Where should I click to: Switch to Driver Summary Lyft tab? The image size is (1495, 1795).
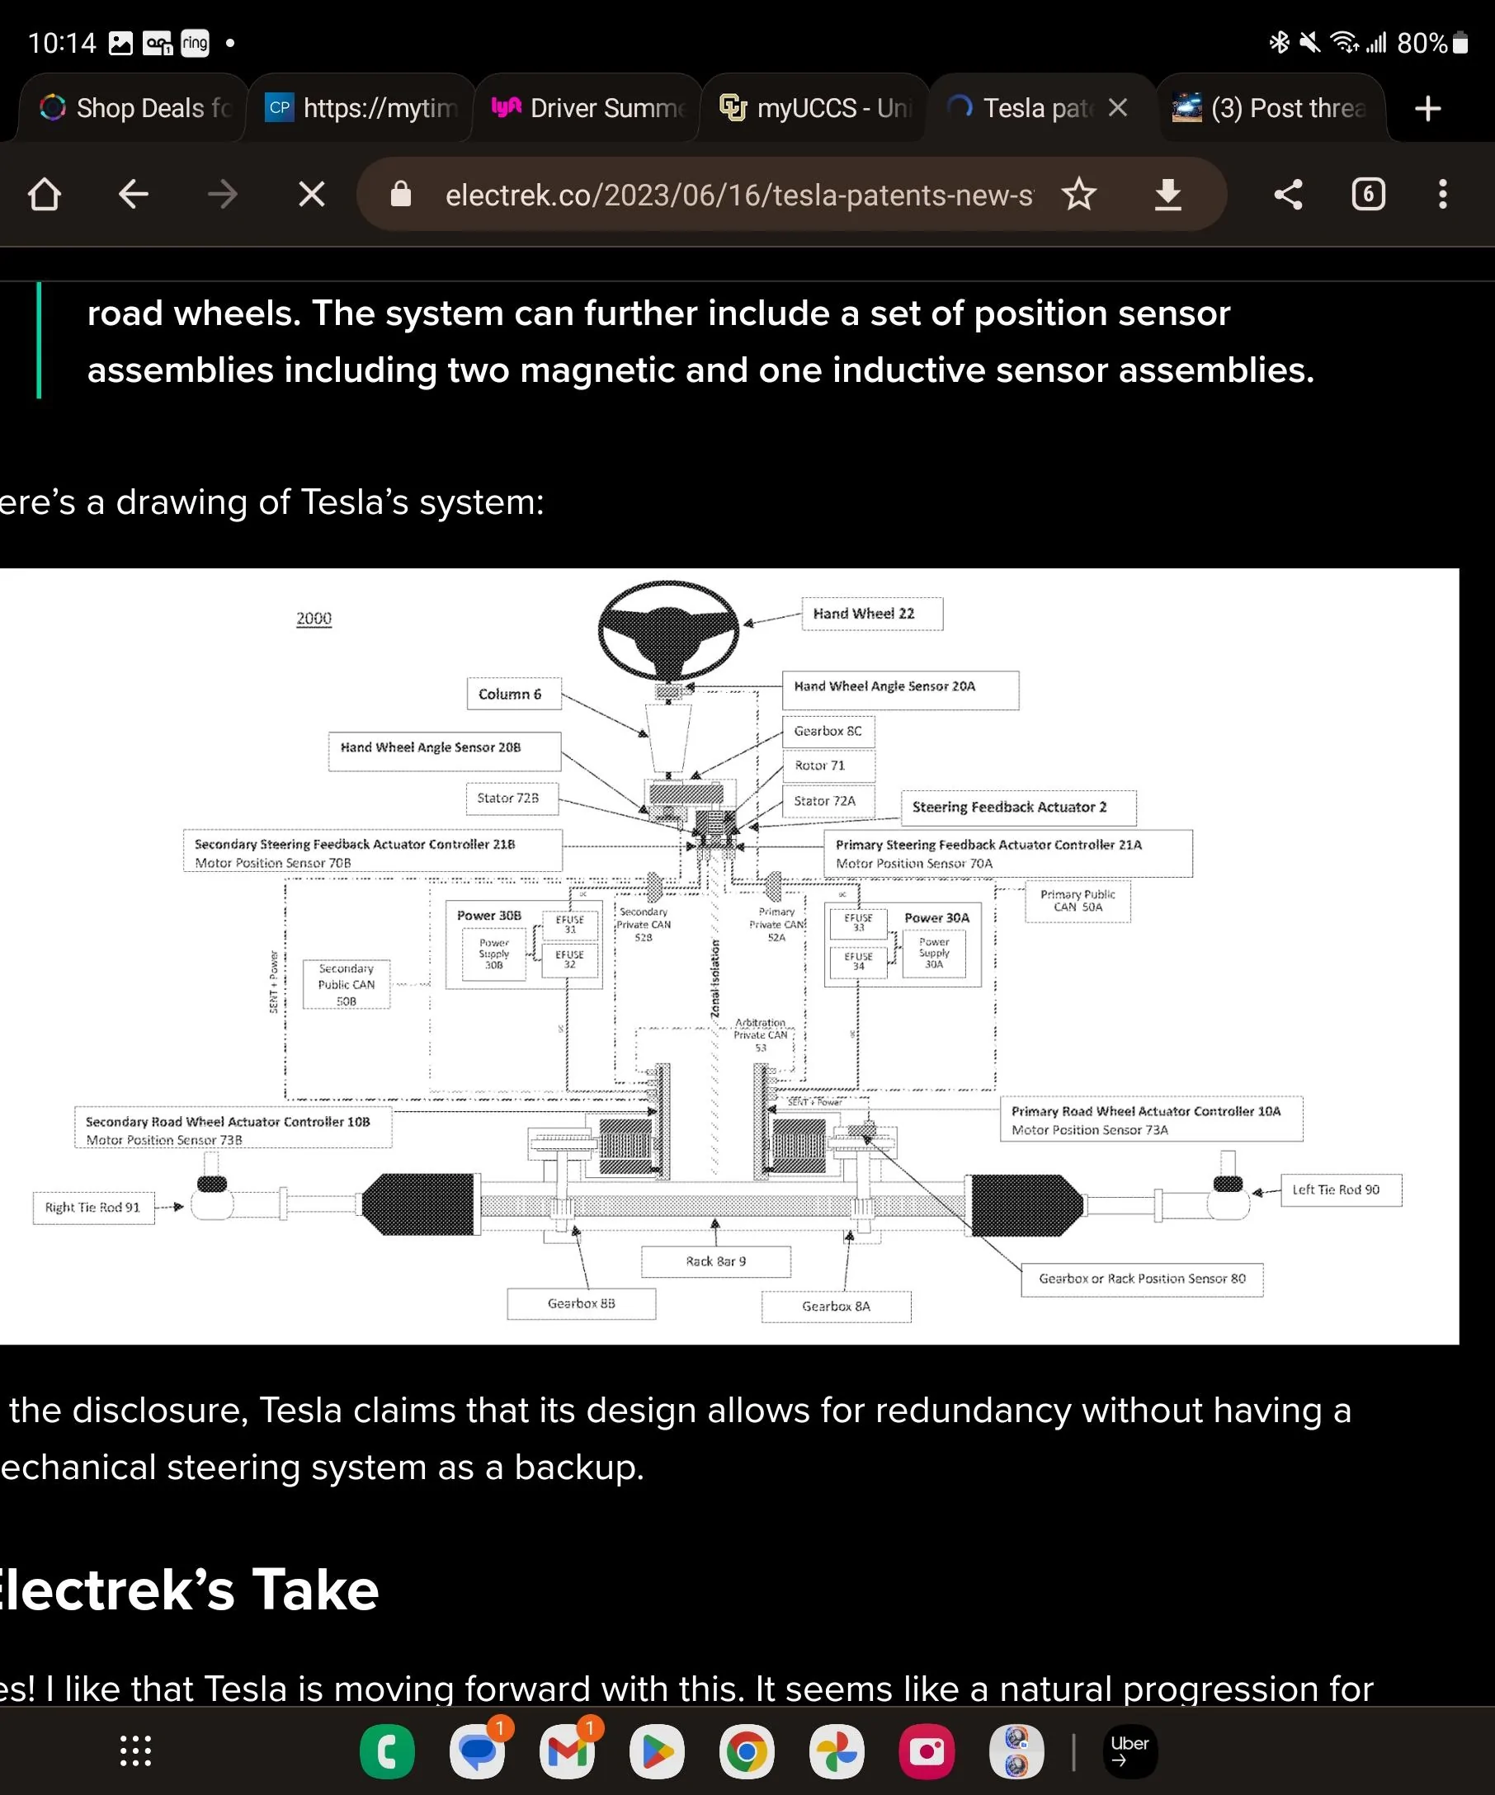pos(588,108)
